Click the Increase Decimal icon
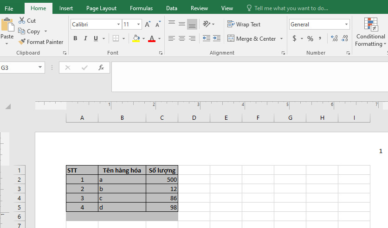Image resolution: width=388 pixels, height=228 pixels. (334, 38)
